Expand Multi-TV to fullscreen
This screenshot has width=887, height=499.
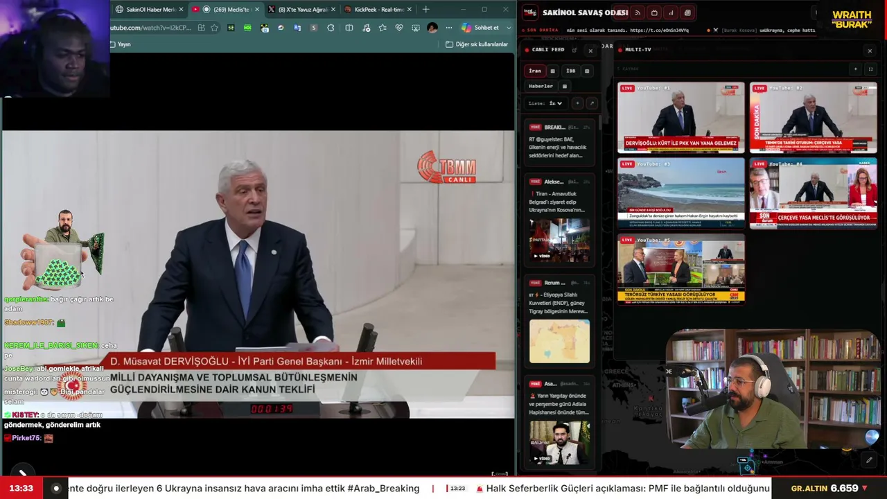[x=870, y=69]
